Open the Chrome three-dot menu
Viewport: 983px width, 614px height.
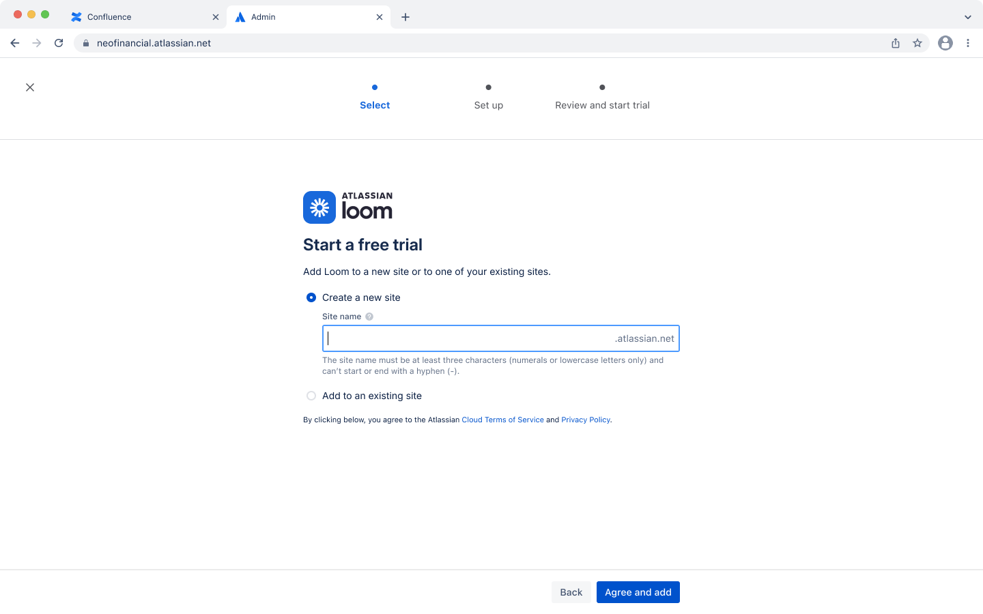click(968, 43)
